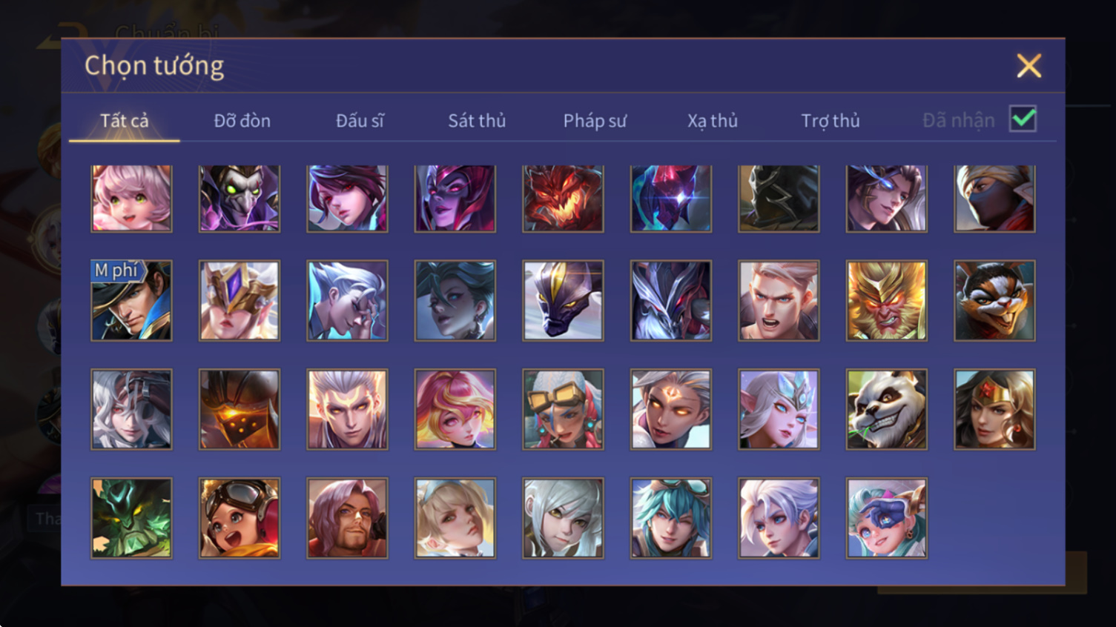Choose the free-trial musketeer hero with hat
1116x627 pixels.
pos(131,300)
